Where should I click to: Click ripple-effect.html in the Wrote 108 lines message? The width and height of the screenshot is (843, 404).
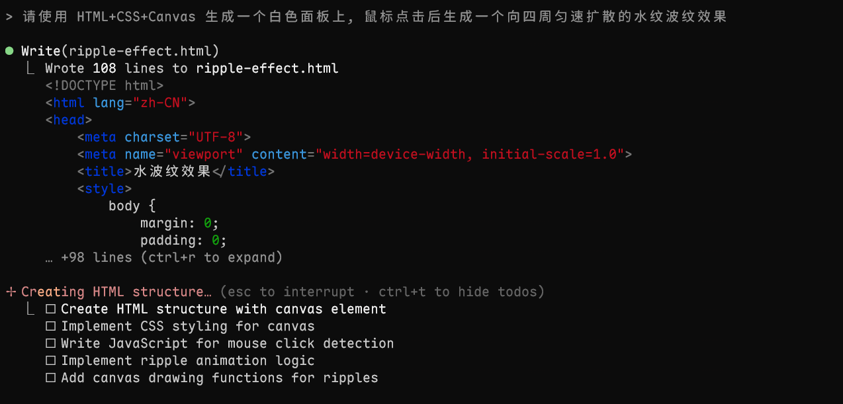point(267,68)
